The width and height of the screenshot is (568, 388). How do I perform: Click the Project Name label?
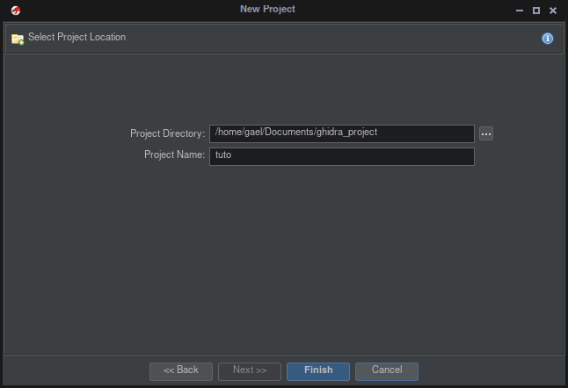click(174, 155)
